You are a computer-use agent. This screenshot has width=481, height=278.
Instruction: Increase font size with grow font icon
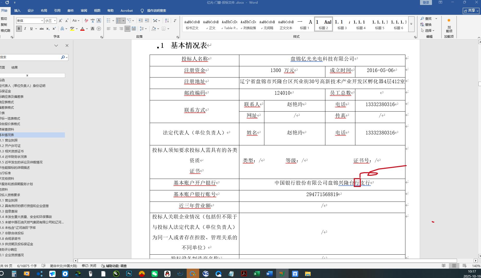click(60, 21)
